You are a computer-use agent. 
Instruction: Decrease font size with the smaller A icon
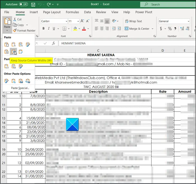coord(88,21)
